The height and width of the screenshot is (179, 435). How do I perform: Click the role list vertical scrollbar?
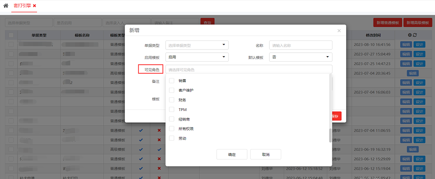coord(330,135)
